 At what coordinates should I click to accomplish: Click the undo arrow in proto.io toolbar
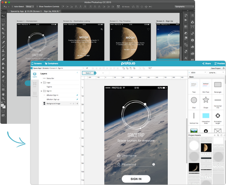[x=83, y=68]
